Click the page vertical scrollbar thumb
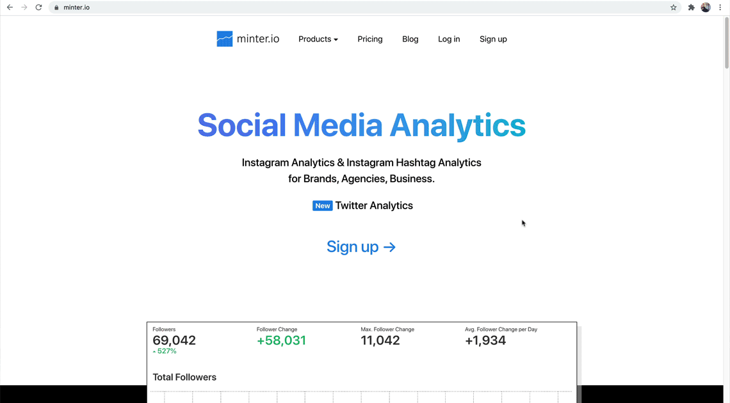 point(726,43)
